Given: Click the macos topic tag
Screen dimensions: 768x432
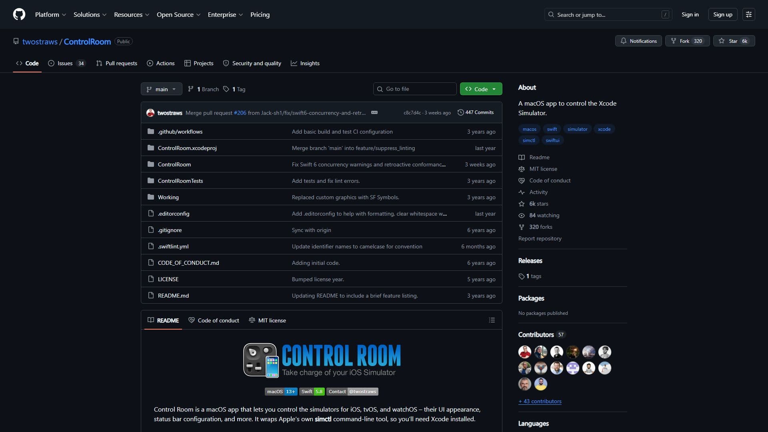Looking at the screenshot, I should coord(529,129).
